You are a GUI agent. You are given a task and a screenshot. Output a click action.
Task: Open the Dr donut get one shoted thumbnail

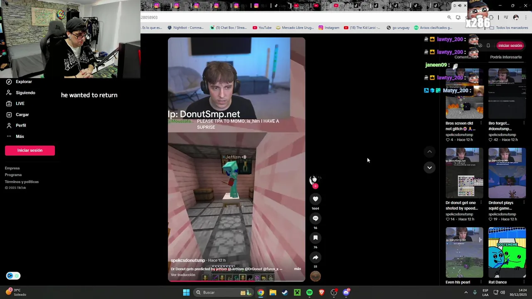(x=465, y=173)
